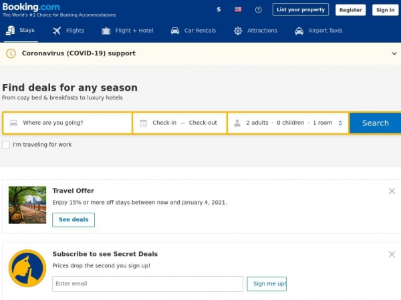This screenshot has height=300, width=401.
Task: Click the Sign in button
Action: coord(385,10)
